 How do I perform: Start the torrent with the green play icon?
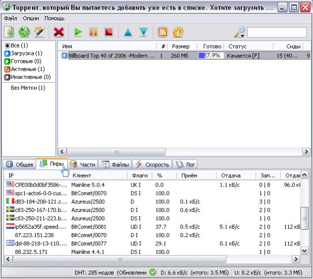78,32
